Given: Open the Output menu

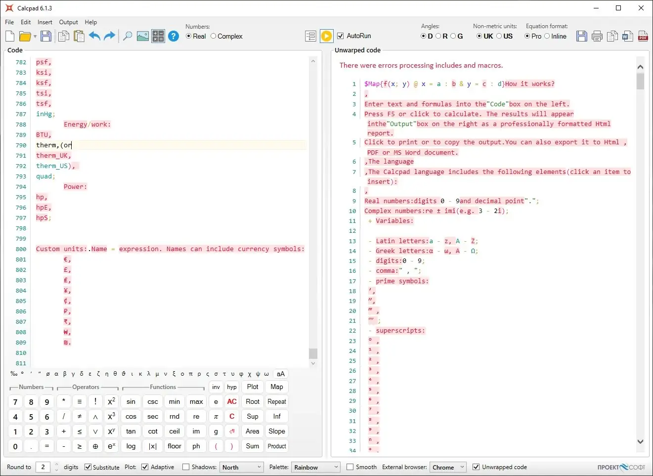Looking at the screenshot, I should (69, 22).
